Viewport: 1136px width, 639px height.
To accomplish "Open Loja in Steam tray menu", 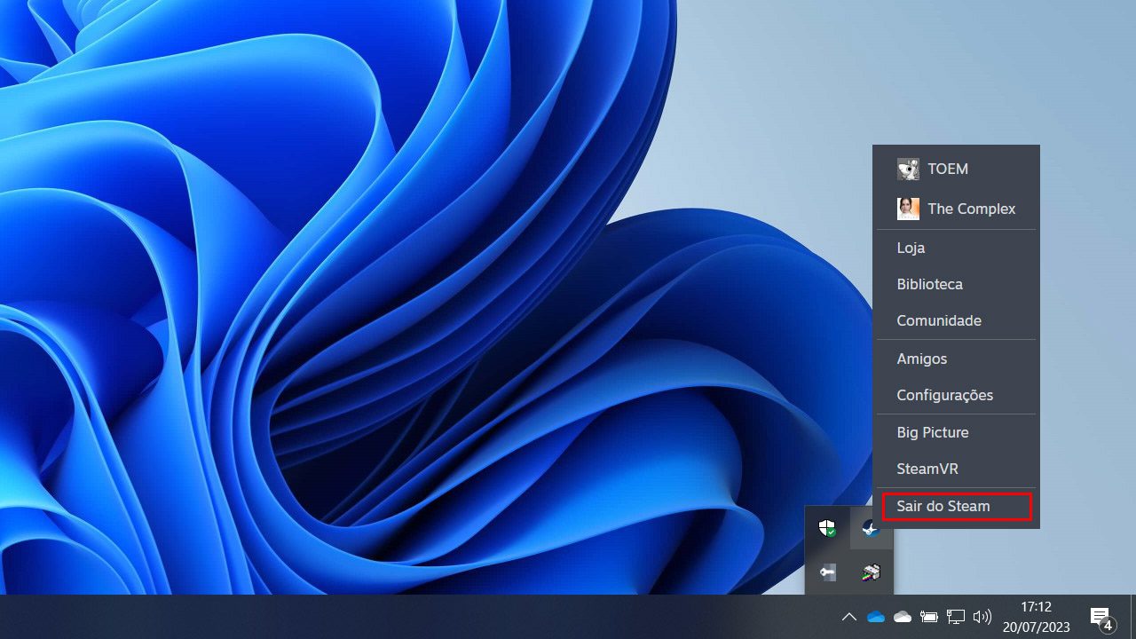I will pos(956,248).
